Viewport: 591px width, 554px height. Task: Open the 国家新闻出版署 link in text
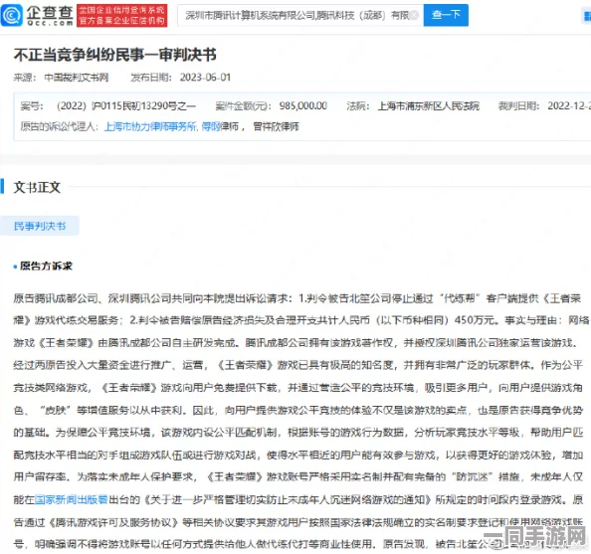tap(72, 500)
